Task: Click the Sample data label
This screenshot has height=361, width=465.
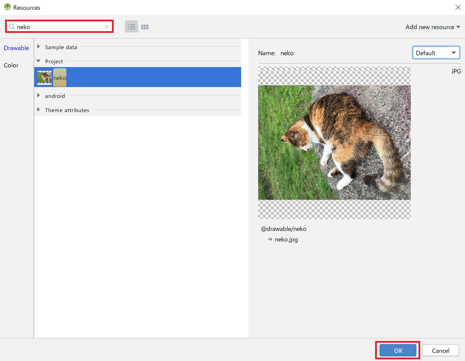Action: pyautogui.click(x=61, y=47)
